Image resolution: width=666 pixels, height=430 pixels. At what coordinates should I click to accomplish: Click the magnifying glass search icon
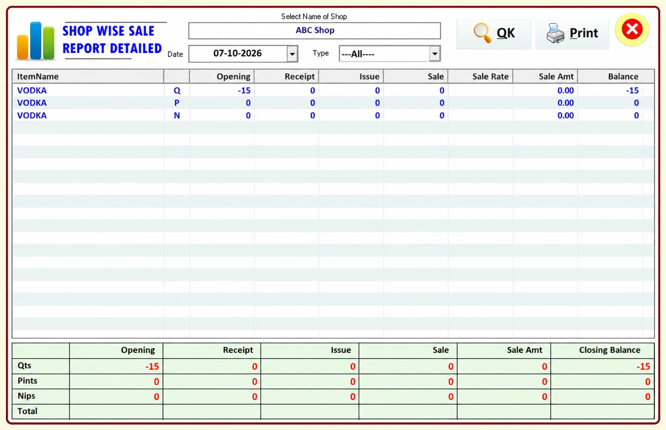coord(482,33)
